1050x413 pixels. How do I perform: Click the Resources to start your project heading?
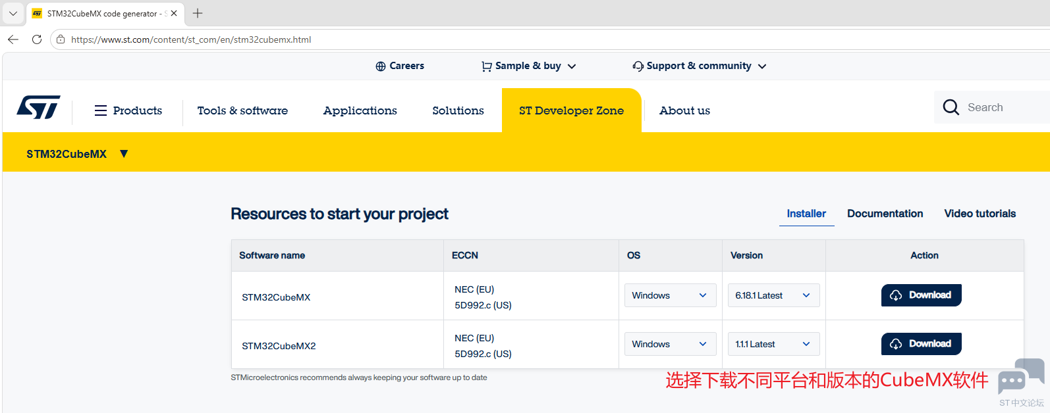(x=339, y=214)
